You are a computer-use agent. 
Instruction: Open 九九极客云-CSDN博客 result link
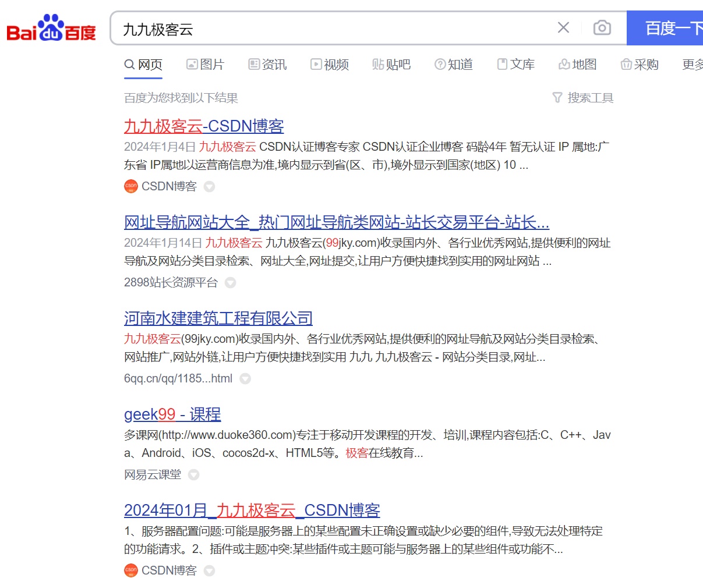(x=204, y=126)
